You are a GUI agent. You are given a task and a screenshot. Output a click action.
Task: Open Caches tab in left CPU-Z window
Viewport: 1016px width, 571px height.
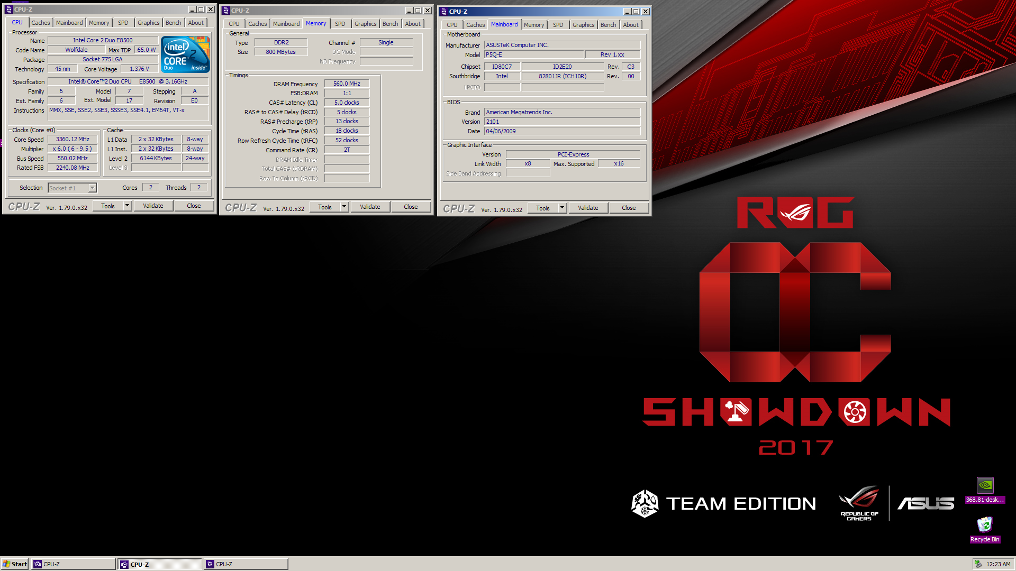tap(40, 23)
